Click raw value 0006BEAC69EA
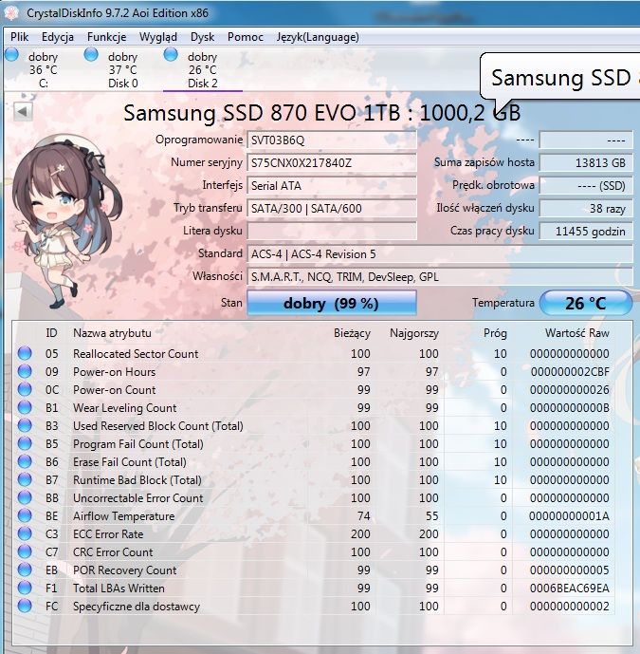640x654 pixels. pyautogui.click(x=570, y=589)
